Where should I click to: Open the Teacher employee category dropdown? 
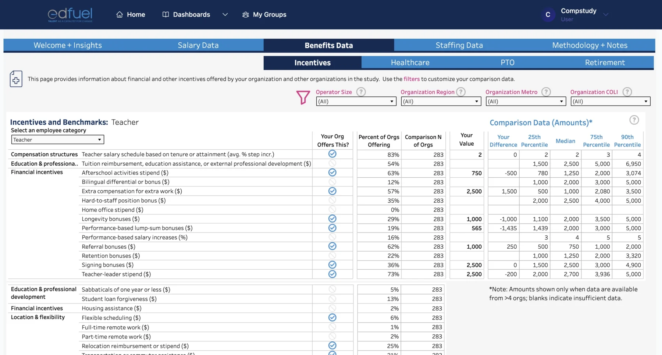click(58, 139)
